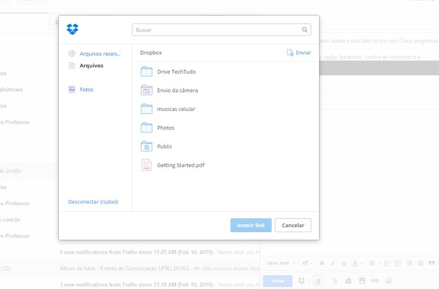
Task: Open the text color dropdown
Action: pyautogui.click(x=357, y=263)
